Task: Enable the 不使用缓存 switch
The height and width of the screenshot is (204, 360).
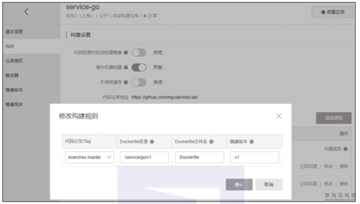Action: (139, 82)
